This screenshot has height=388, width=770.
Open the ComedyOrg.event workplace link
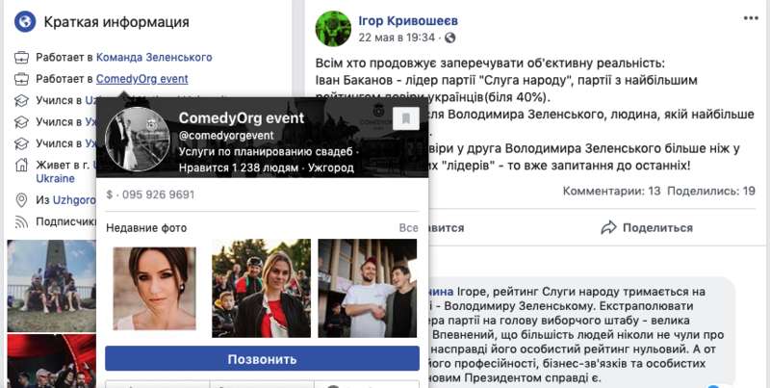click(x=141, y=79)
